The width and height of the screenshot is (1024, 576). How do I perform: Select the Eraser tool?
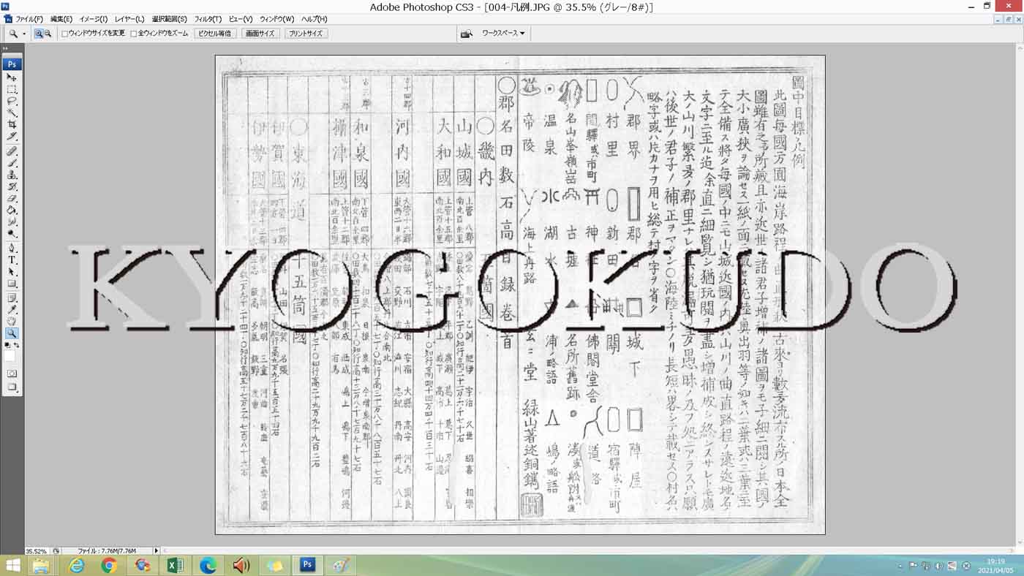pyautogui.click(x=12, y=199)
